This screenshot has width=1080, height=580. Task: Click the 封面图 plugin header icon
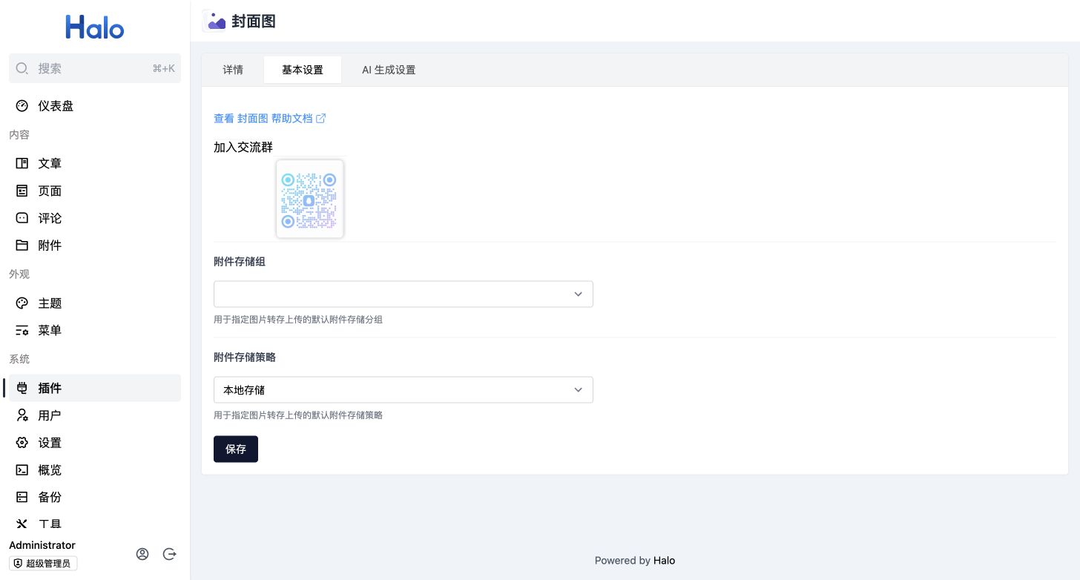[214, 21]
